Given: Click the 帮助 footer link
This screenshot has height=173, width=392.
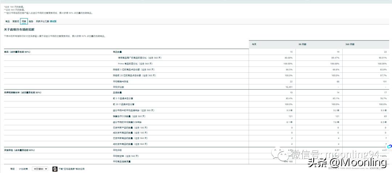Looking at the screenshot, I should 12,169.
